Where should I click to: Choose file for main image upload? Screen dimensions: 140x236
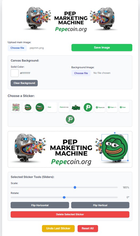point(17,48)
